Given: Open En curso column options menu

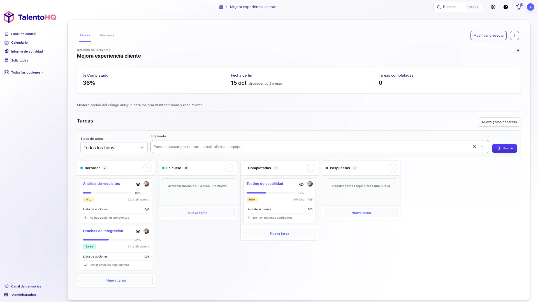Looking at the screenshot, I should 229,168.
